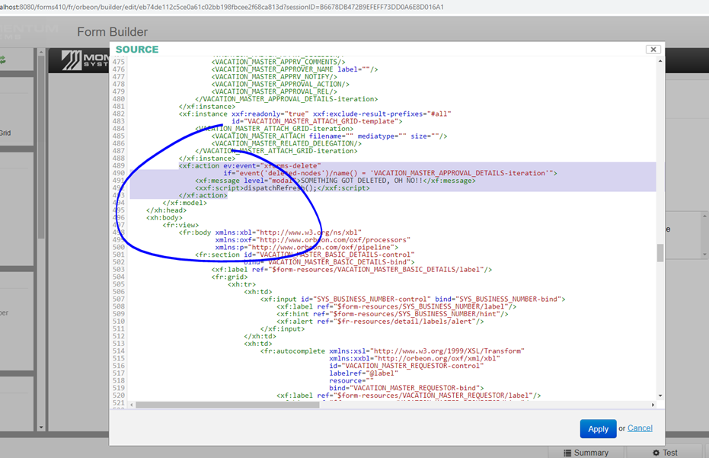Viewport: 709px width, 458px height.
Task: Click the source editor vertical scrollbar down arrow
Action: 660,396
